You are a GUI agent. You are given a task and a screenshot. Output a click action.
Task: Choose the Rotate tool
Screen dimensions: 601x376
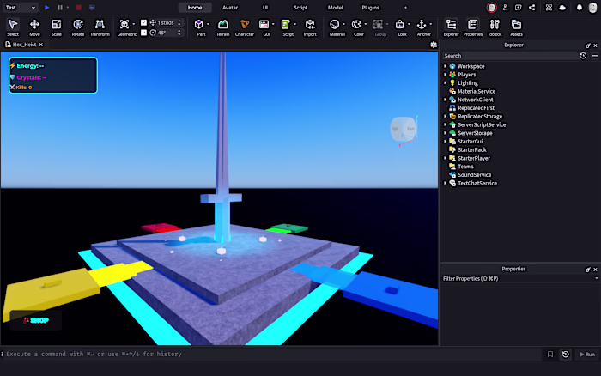78,27
